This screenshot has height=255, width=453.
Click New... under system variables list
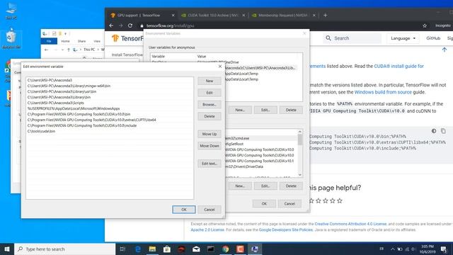click(240, 186)
